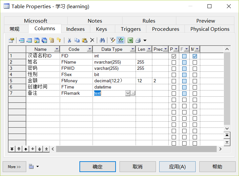Click the ellipsis button in FRemark data type cell

(x=133, y=93)
